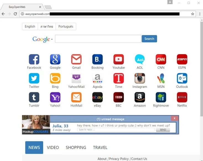This screenshot has width=203, height=161.
Task: View site information icon in address bar
Action: [22, 14]
